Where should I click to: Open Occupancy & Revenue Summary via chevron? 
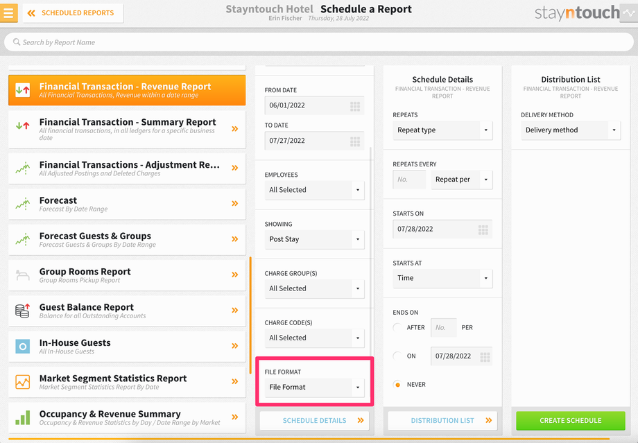pyautogui.click(x=235, y=417)
